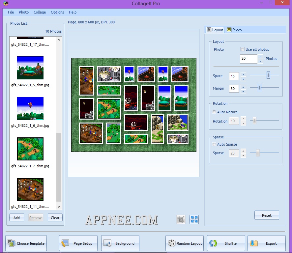Screen dimensions: 292x253
Task: Open the File menu
Action: tap(11, 12)
